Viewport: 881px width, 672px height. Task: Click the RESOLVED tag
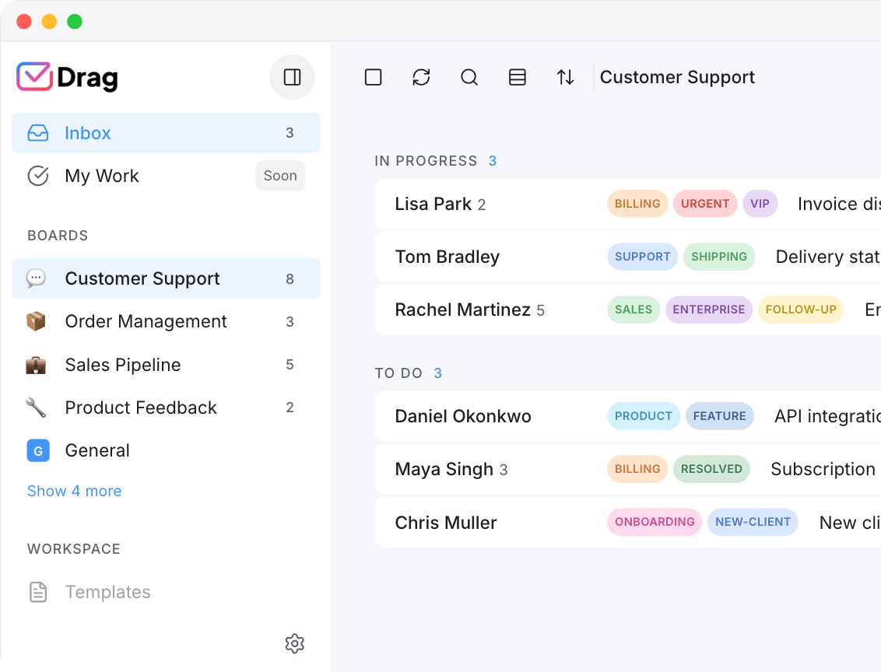[711, 469]
